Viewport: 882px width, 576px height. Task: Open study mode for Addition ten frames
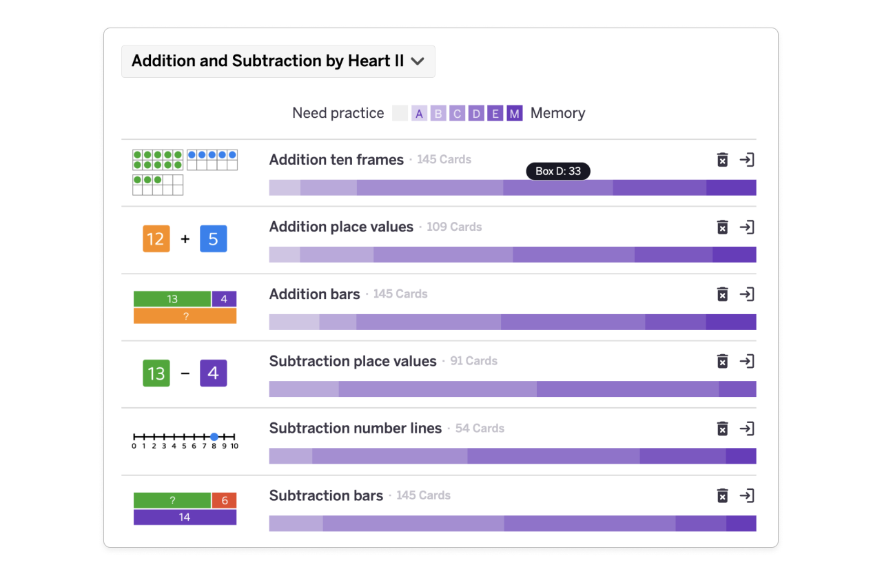748,159
